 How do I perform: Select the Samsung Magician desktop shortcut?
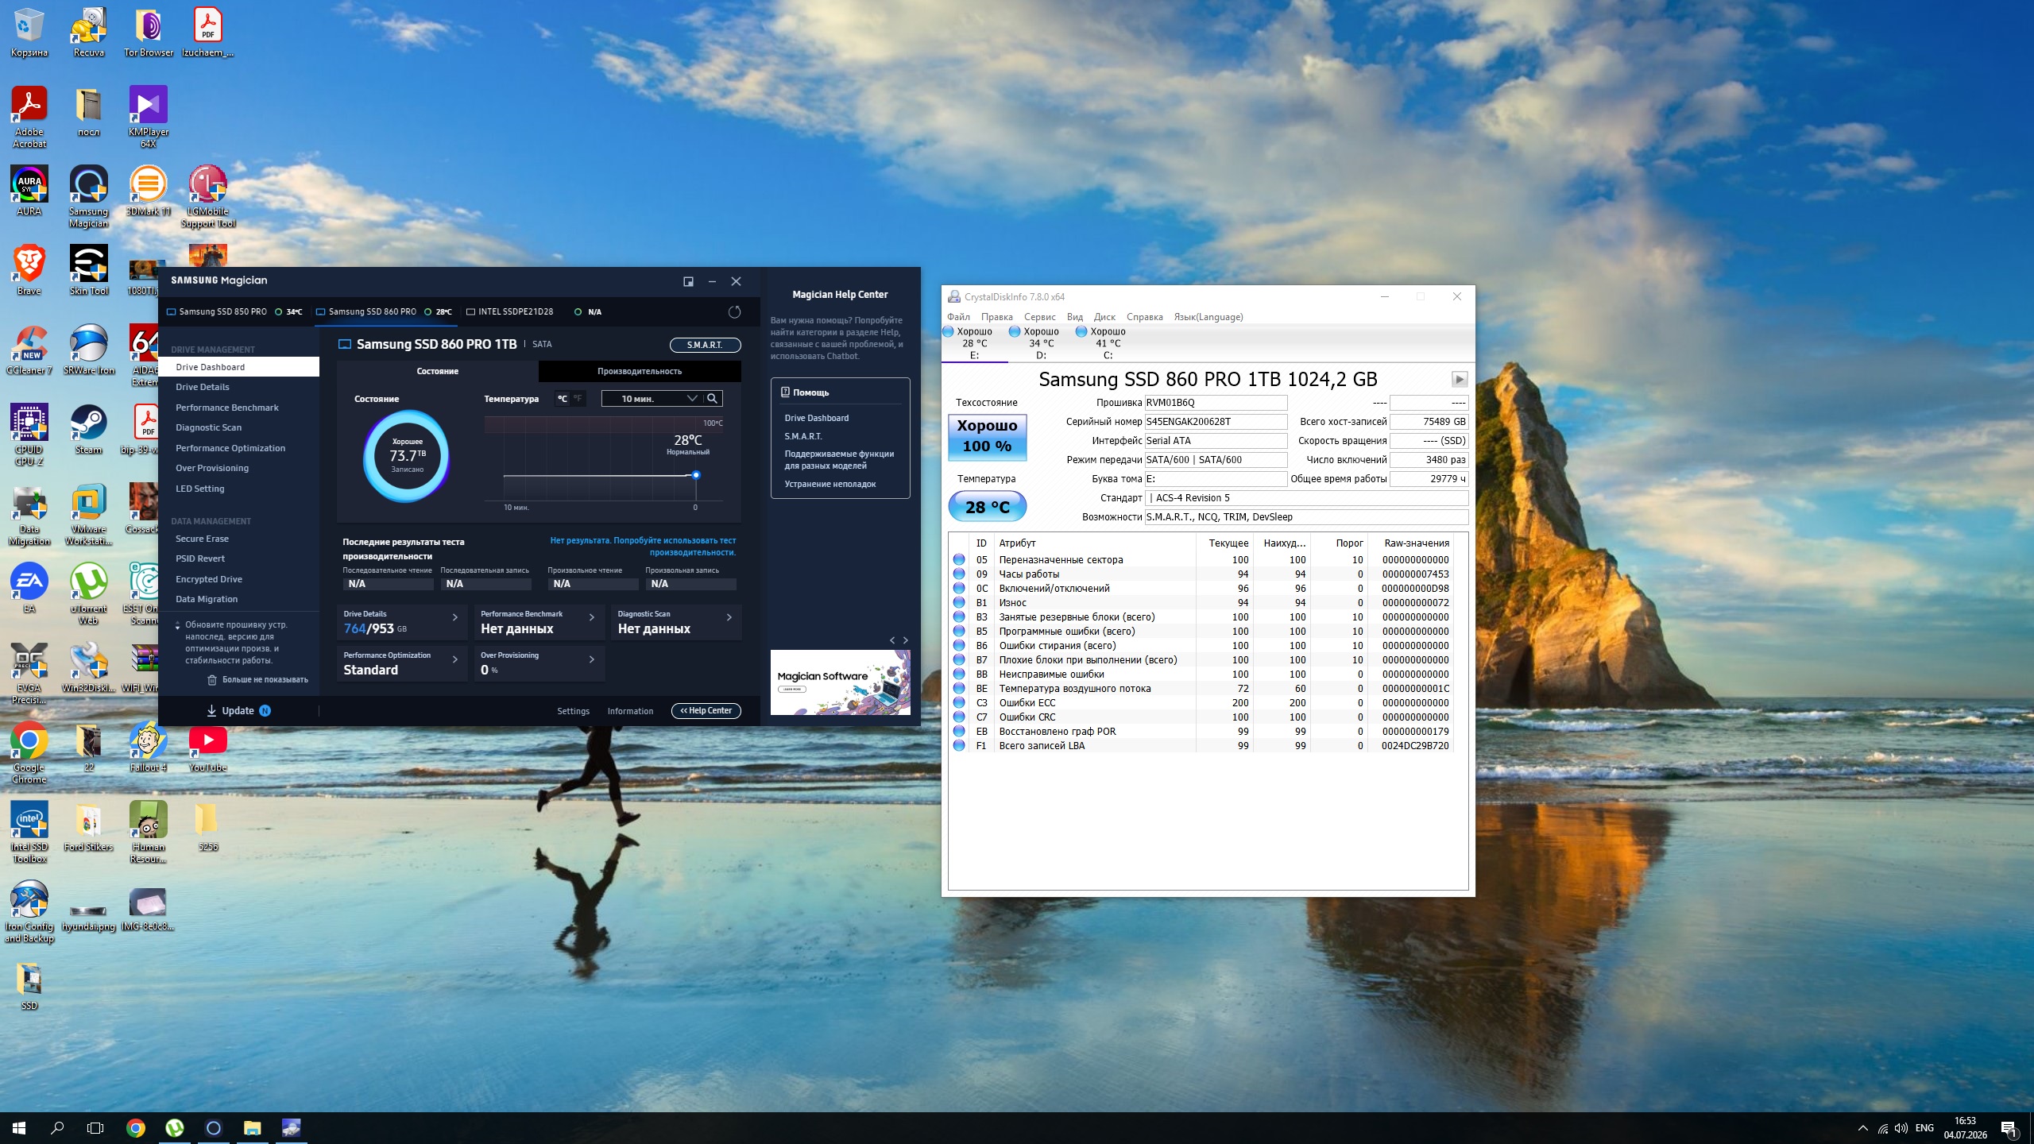(x=88, y=196)
